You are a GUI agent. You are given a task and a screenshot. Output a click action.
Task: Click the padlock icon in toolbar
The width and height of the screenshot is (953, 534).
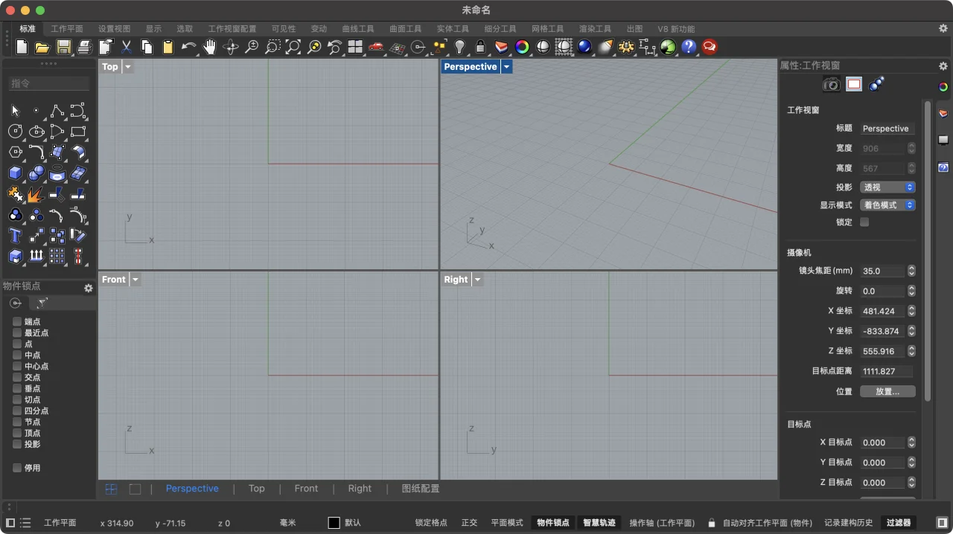tap(480, 47)
